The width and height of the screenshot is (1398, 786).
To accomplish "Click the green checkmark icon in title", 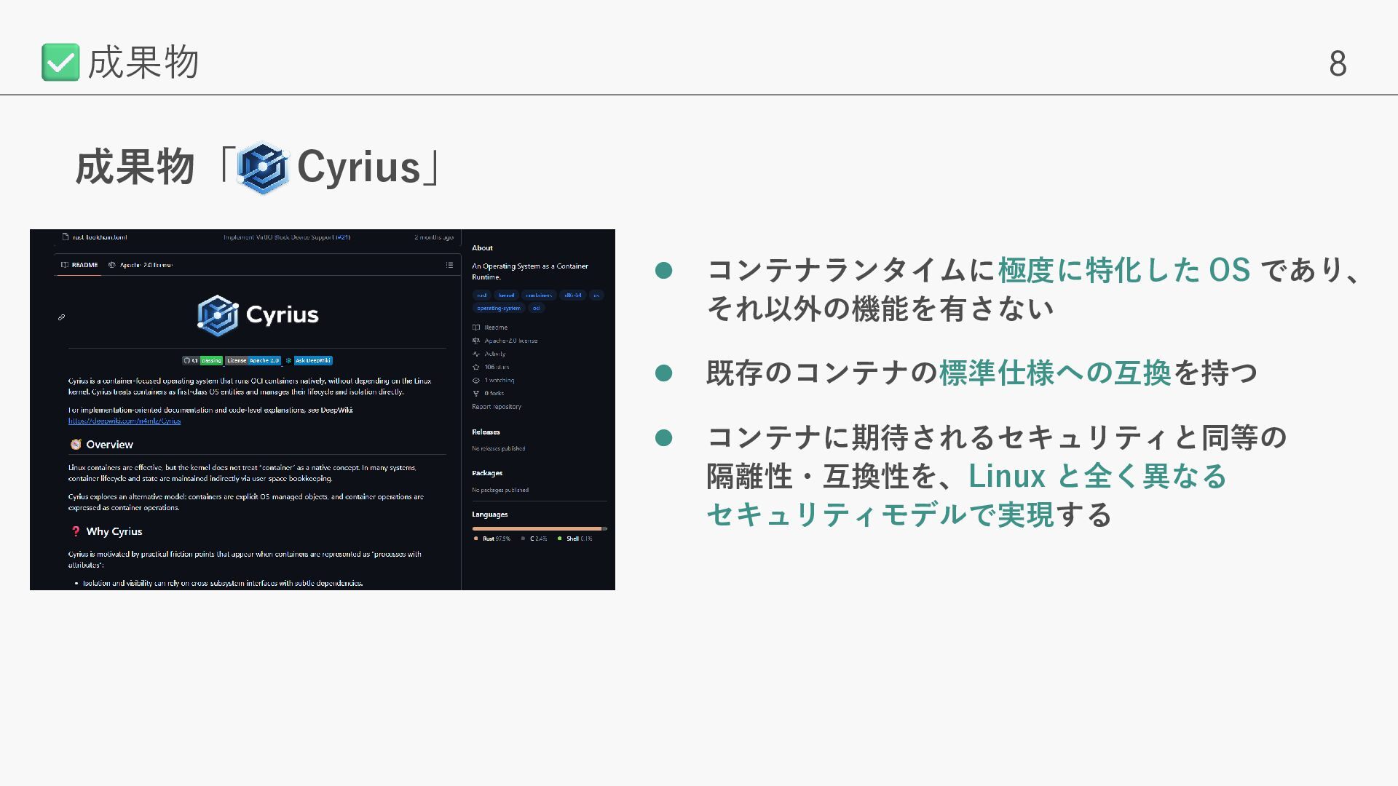I will [x=60, y=62].
